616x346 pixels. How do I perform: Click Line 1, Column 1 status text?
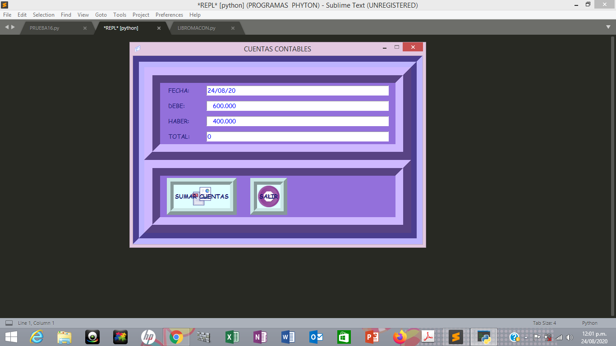[x=36, y=323]
